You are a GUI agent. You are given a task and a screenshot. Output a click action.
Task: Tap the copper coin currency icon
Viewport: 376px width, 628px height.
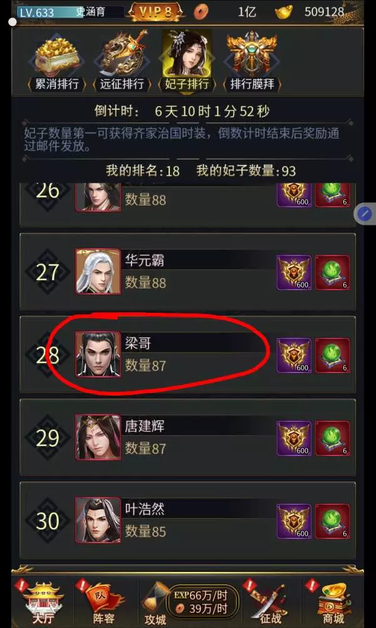coord(201,11)
